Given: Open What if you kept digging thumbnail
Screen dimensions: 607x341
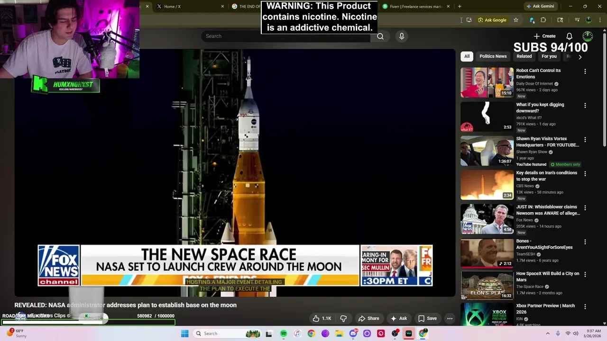Looking at the screenshot, I should (x=487, y=117).
